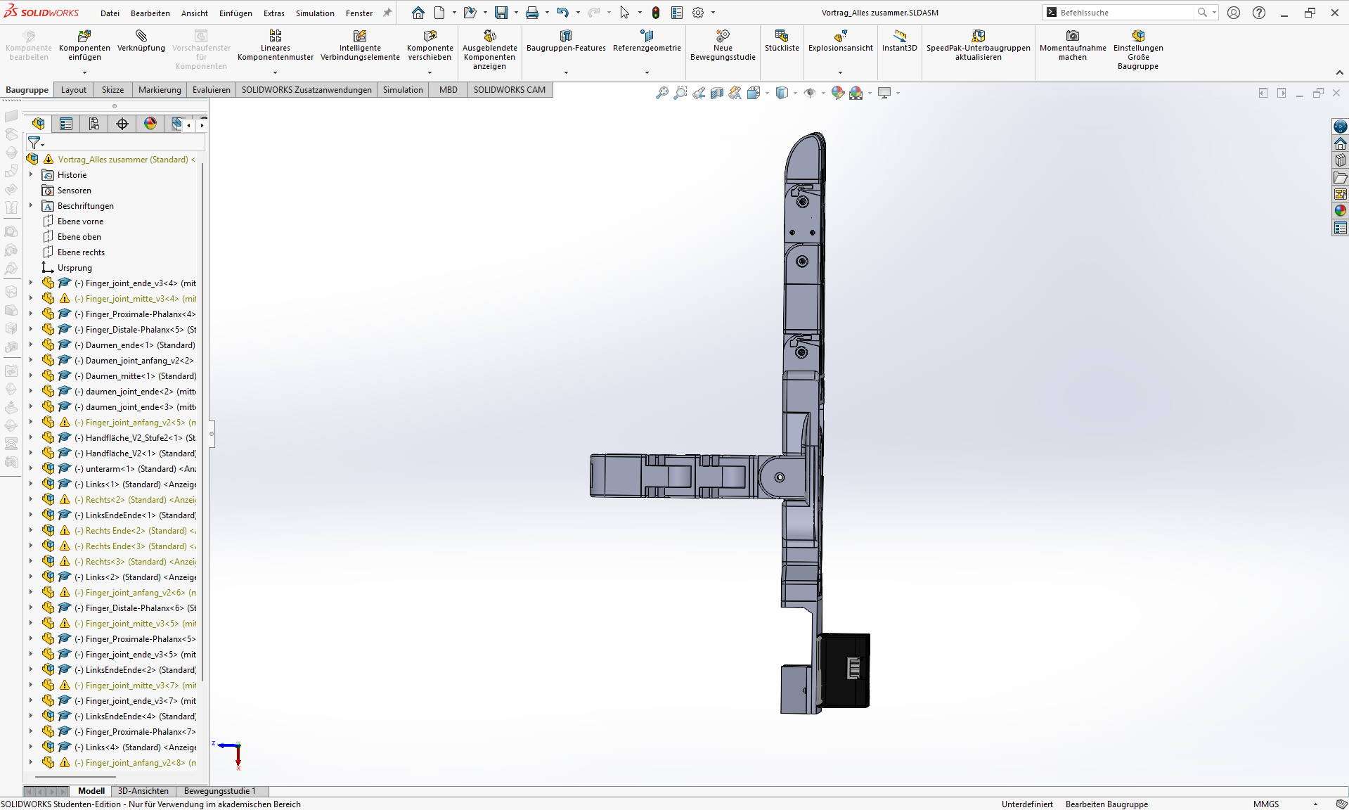1349x810 pixels.
Task: Expand Finger_joint_ende_v3<4> component
Action: click(x=31, y=283)
